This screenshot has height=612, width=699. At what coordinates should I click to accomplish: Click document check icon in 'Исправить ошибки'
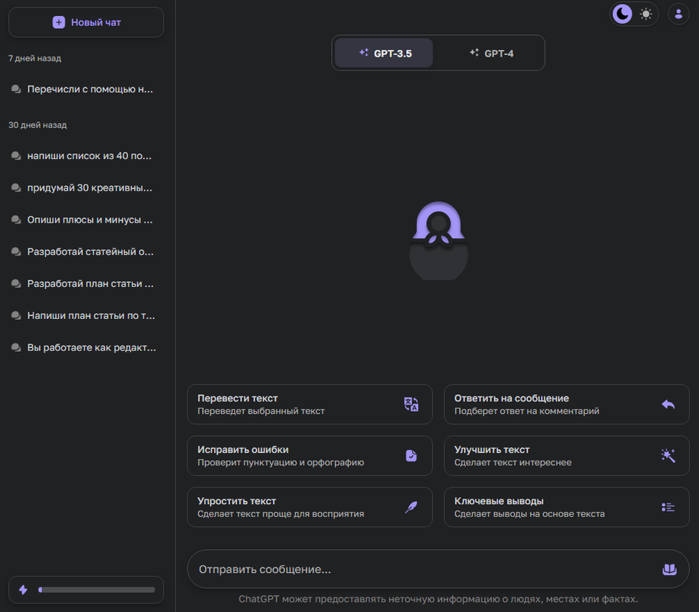[411, 455]
